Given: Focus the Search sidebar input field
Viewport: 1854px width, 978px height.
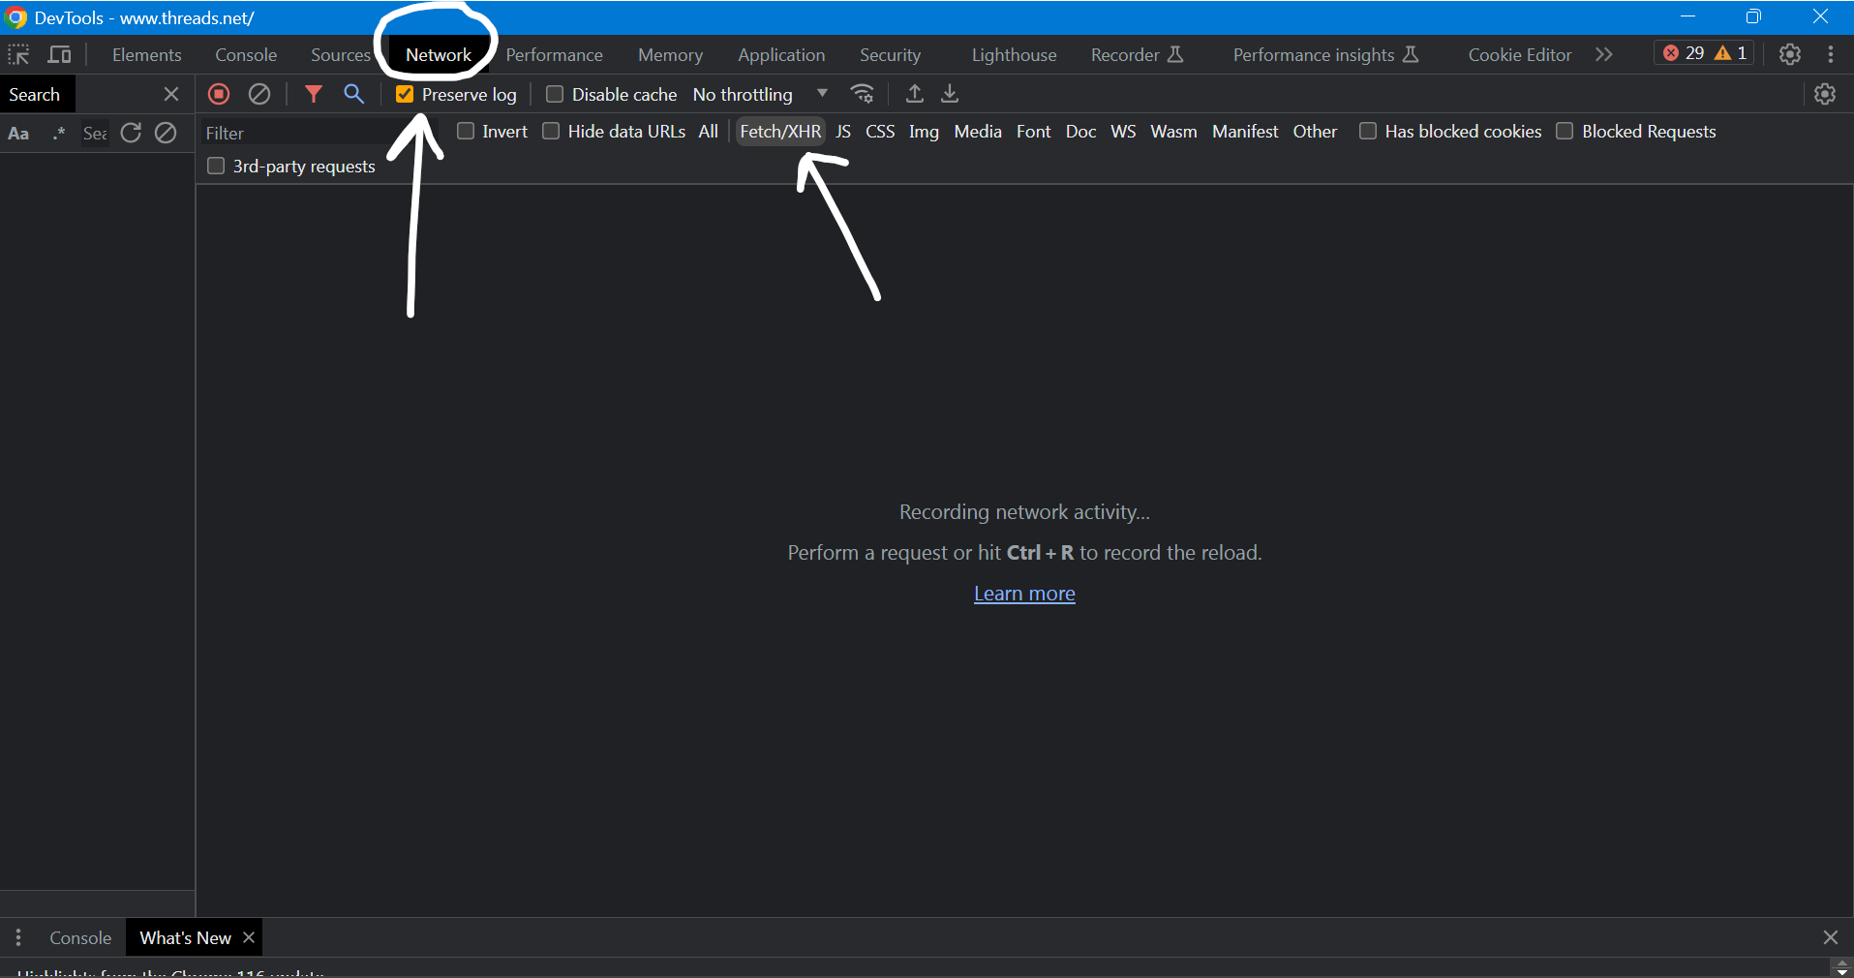Looking at the screenshot, I should pos(95,134).
